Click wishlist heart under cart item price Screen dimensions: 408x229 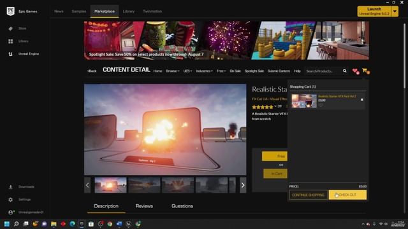(321, 105)
